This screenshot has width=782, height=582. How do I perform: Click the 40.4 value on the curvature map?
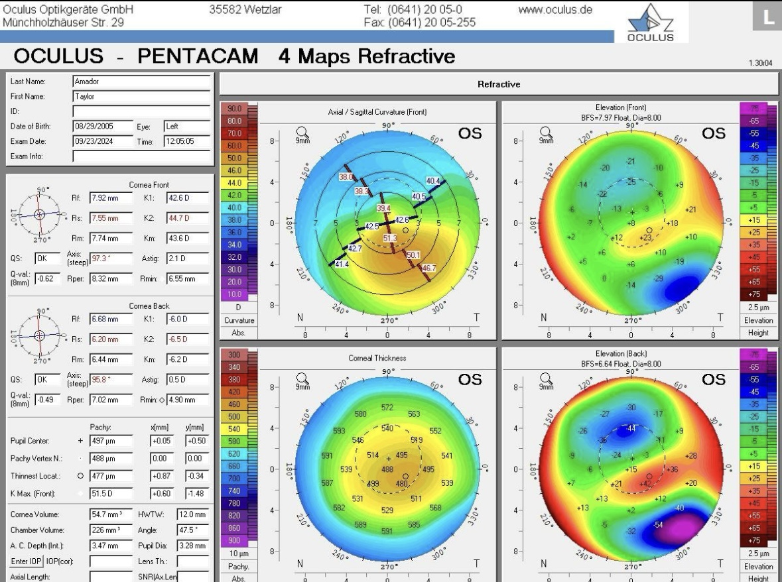(x=433, y=181)
